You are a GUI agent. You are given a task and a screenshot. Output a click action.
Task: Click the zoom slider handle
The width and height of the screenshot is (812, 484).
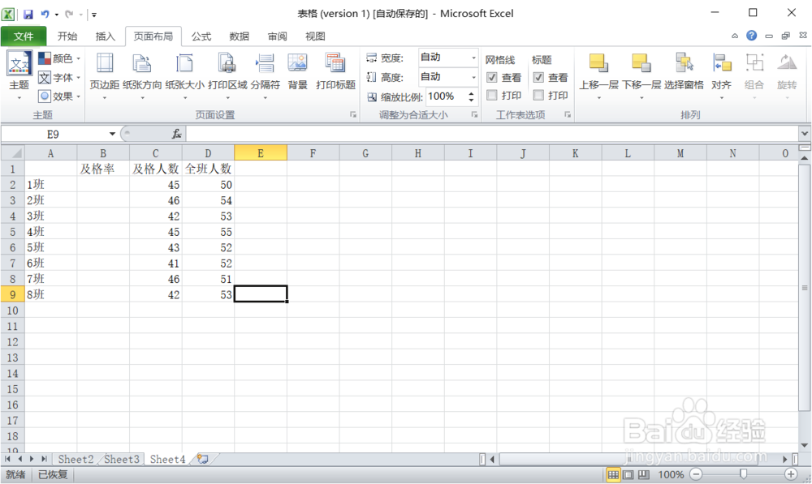click(743, 474)
